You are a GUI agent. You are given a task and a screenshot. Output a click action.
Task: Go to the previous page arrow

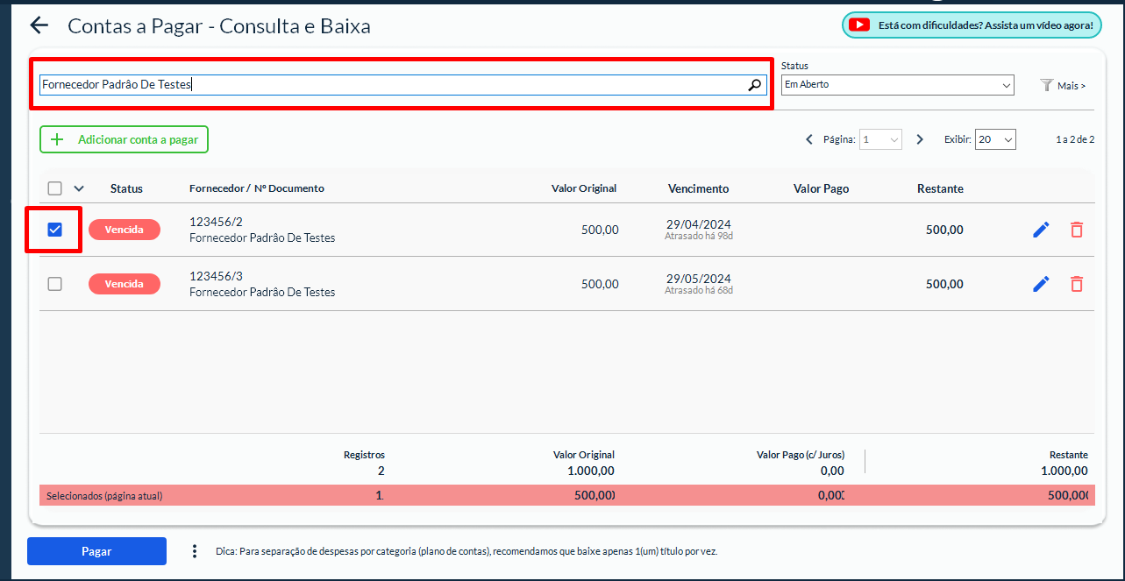809,139
